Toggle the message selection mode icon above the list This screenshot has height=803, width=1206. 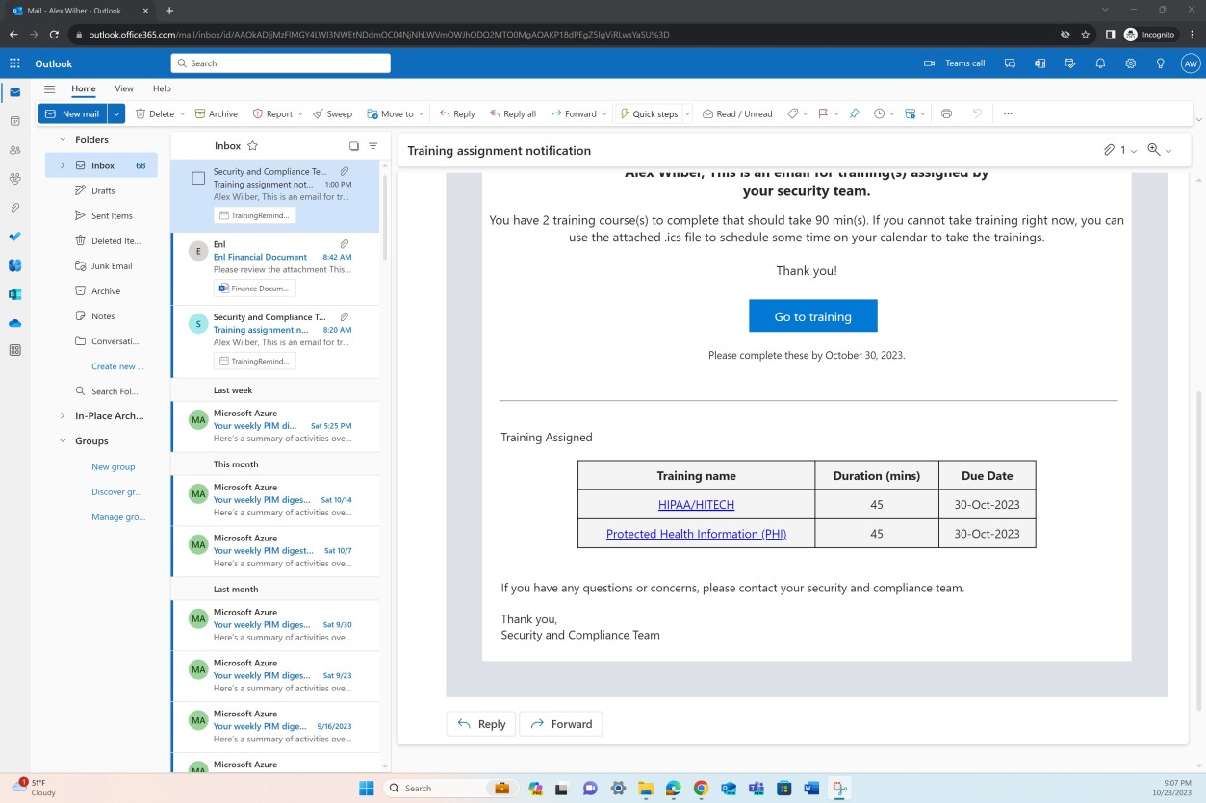click(353, 145)
